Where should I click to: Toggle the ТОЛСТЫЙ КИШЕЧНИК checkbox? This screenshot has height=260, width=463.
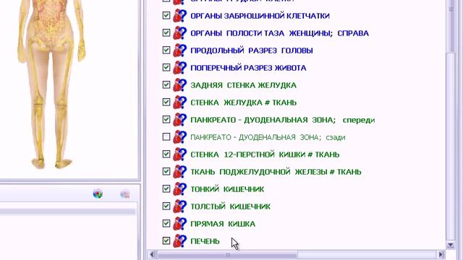(166, 206)
